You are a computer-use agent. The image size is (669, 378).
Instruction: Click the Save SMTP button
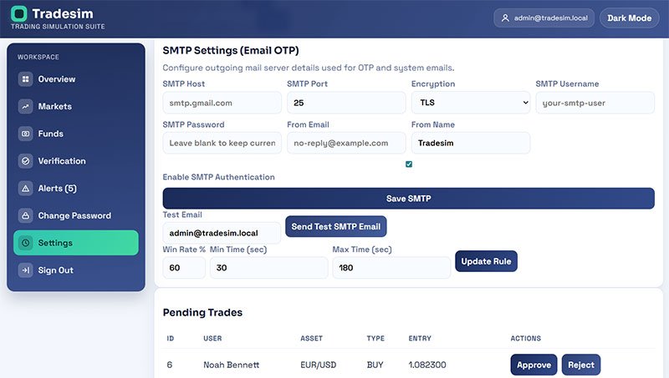coord(408,199)
